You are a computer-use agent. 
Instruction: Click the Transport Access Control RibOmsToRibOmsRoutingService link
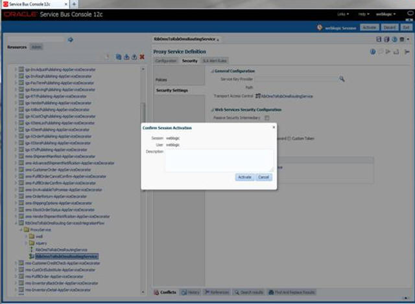287,96
